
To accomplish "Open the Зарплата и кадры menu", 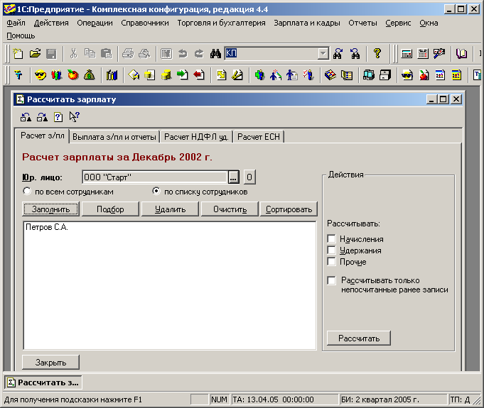I will pyautogui.click(x=307, y=23).
